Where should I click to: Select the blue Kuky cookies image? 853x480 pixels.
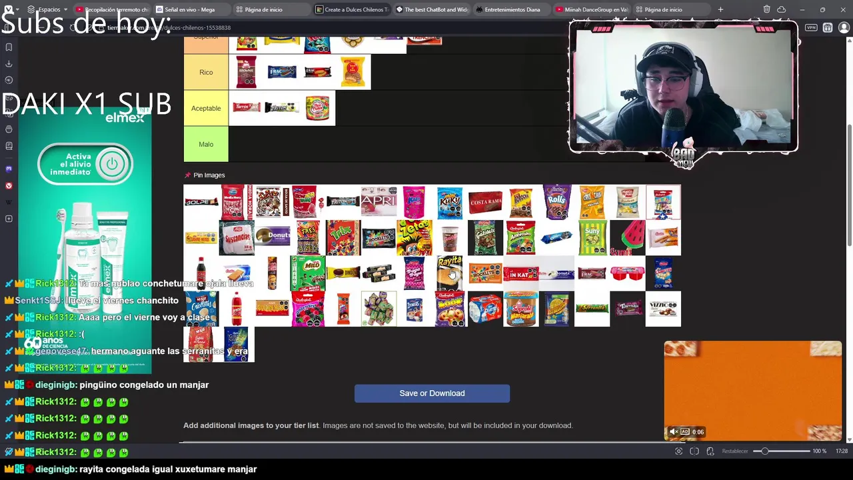[450, 202]
